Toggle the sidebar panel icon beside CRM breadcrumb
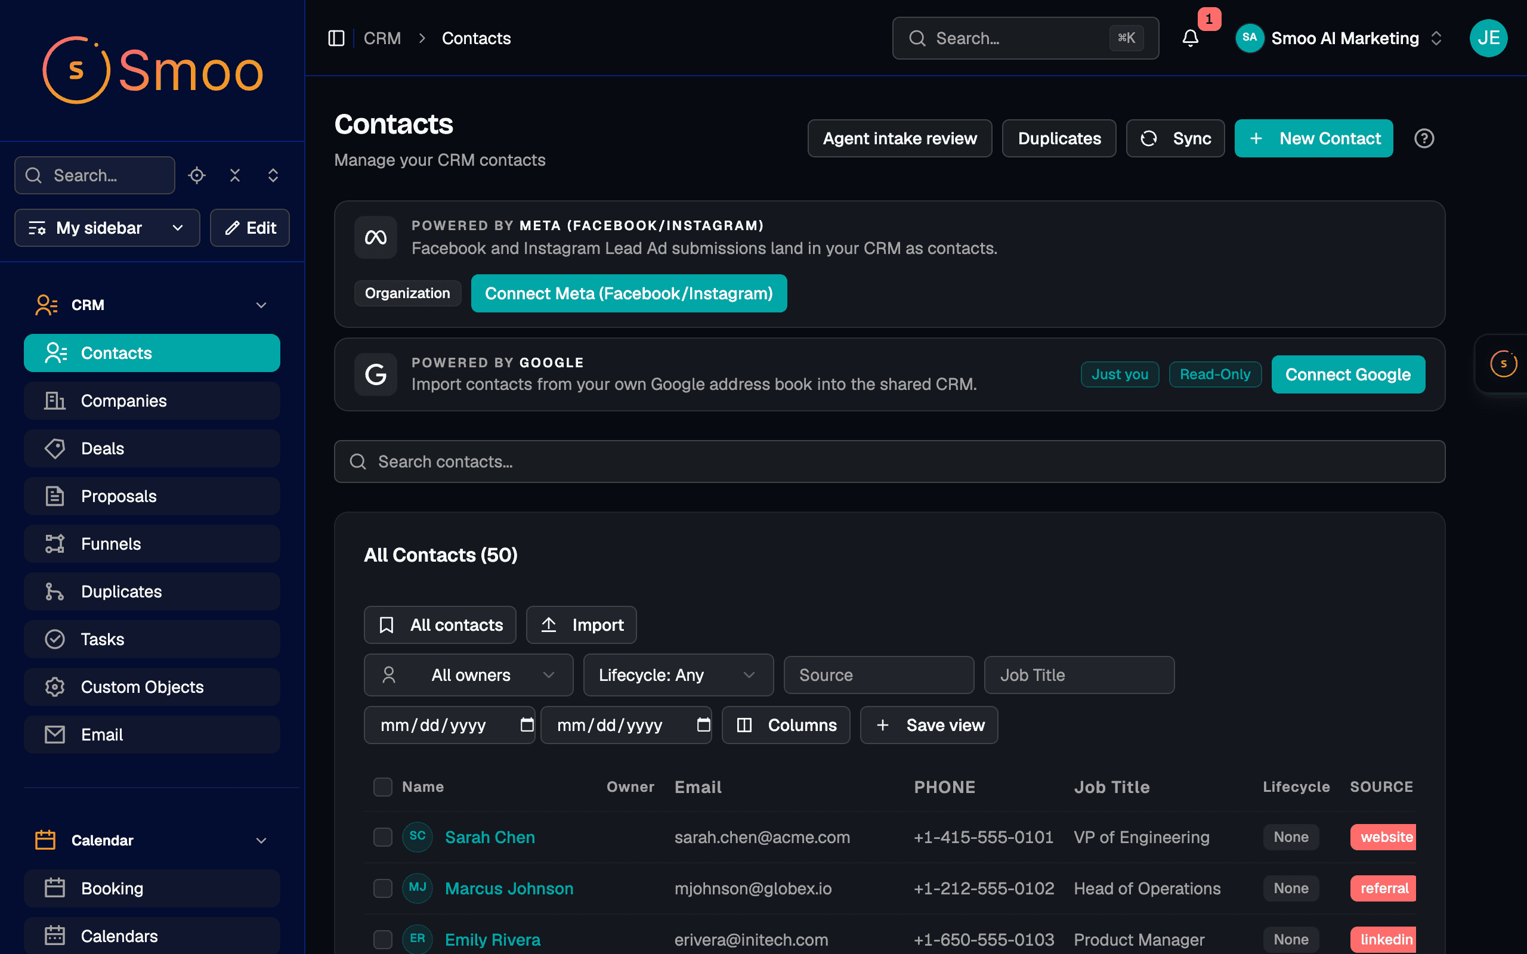Viewport: 1527px width, 954px height. click(336, 39)
